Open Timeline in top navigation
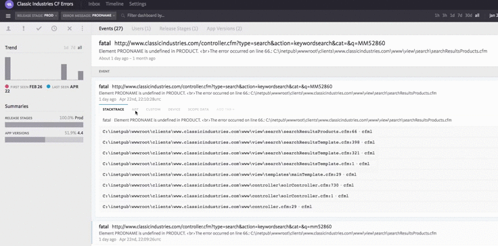The image size is (498, 246). pyautogui.click(x=114, y=4)
